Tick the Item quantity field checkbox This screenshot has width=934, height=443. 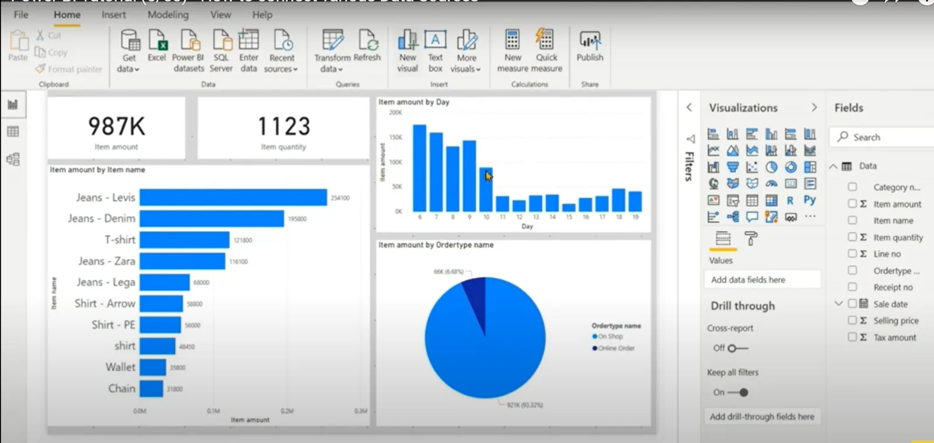tap(852, 237)
